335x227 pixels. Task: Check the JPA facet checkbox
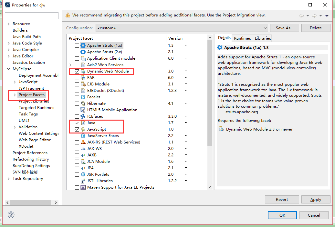[77, 168]
